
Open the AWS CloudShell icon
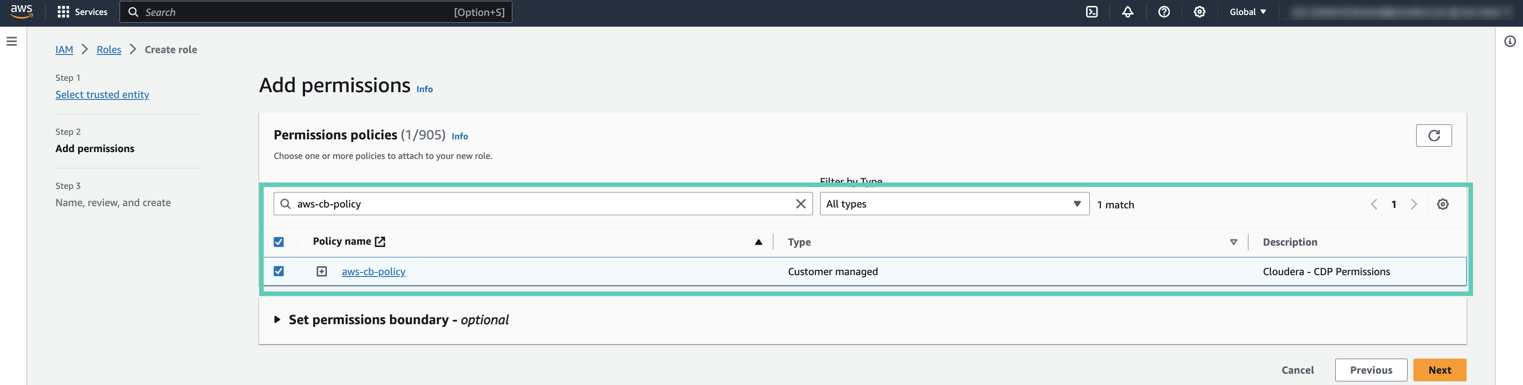(x=1092, y=12)
